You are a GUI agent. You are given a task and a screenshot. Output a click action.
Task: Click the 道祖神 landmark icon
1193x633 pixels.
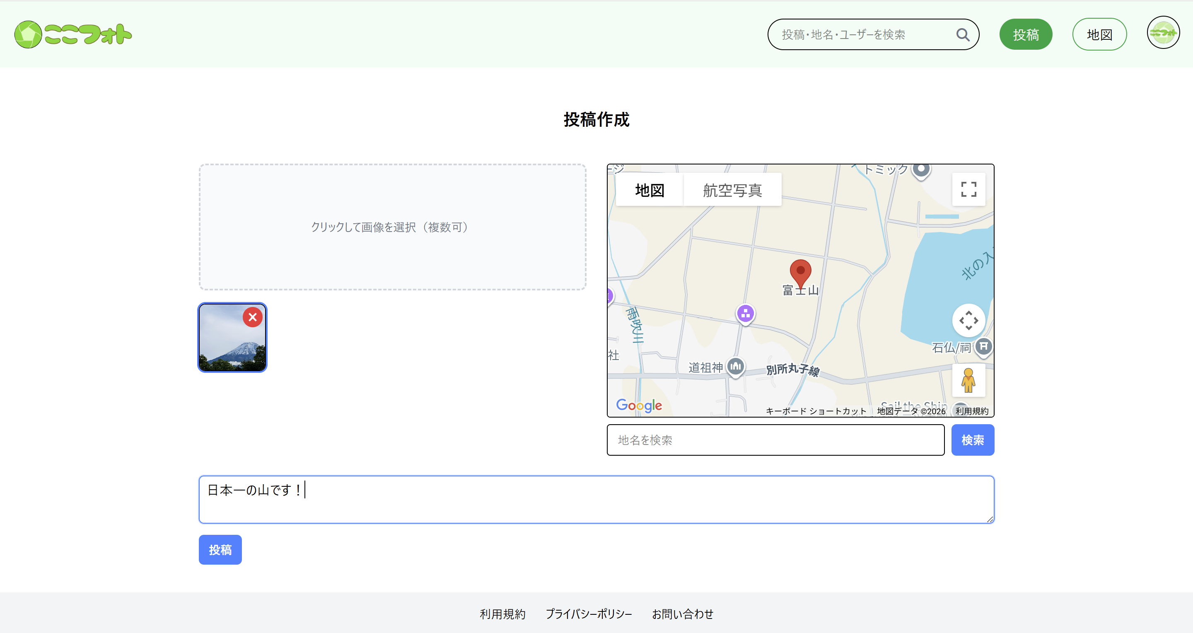pos(735,367)
